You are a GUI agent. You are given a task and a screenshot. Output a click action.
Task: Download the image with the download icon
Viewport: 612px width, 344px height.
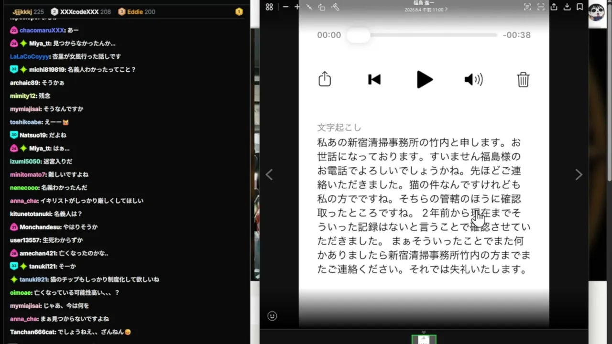567,7
